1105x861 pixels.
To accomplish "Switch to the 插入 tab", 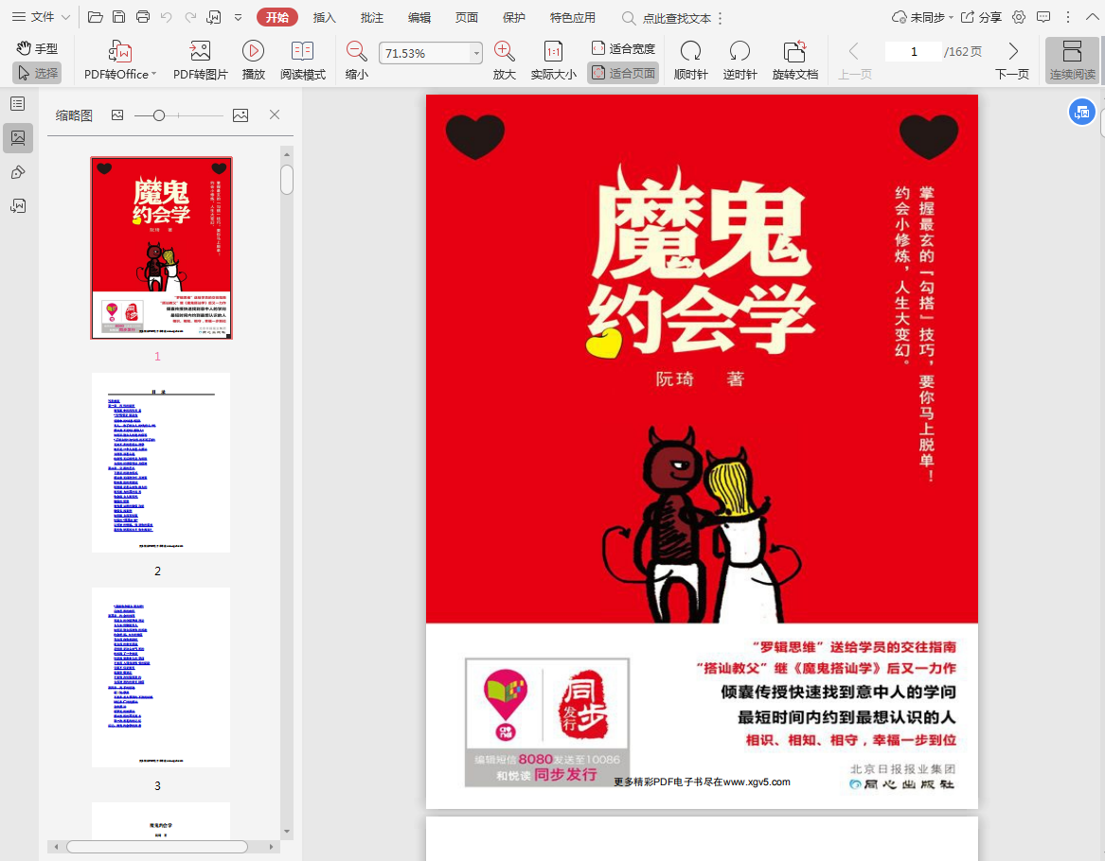I will coord(324,17).
